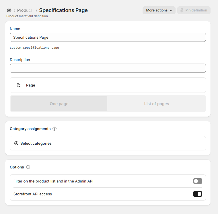The height and width of the screenshot is (214, 218).
Task: Click the Select categories button
Action: pyautogui.click(x=36, y=143)
